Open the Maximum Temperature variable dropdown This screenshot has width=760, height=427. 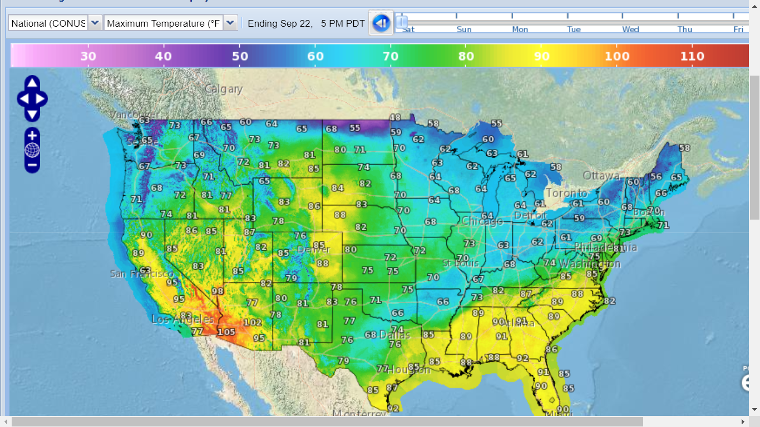point(230,23)
